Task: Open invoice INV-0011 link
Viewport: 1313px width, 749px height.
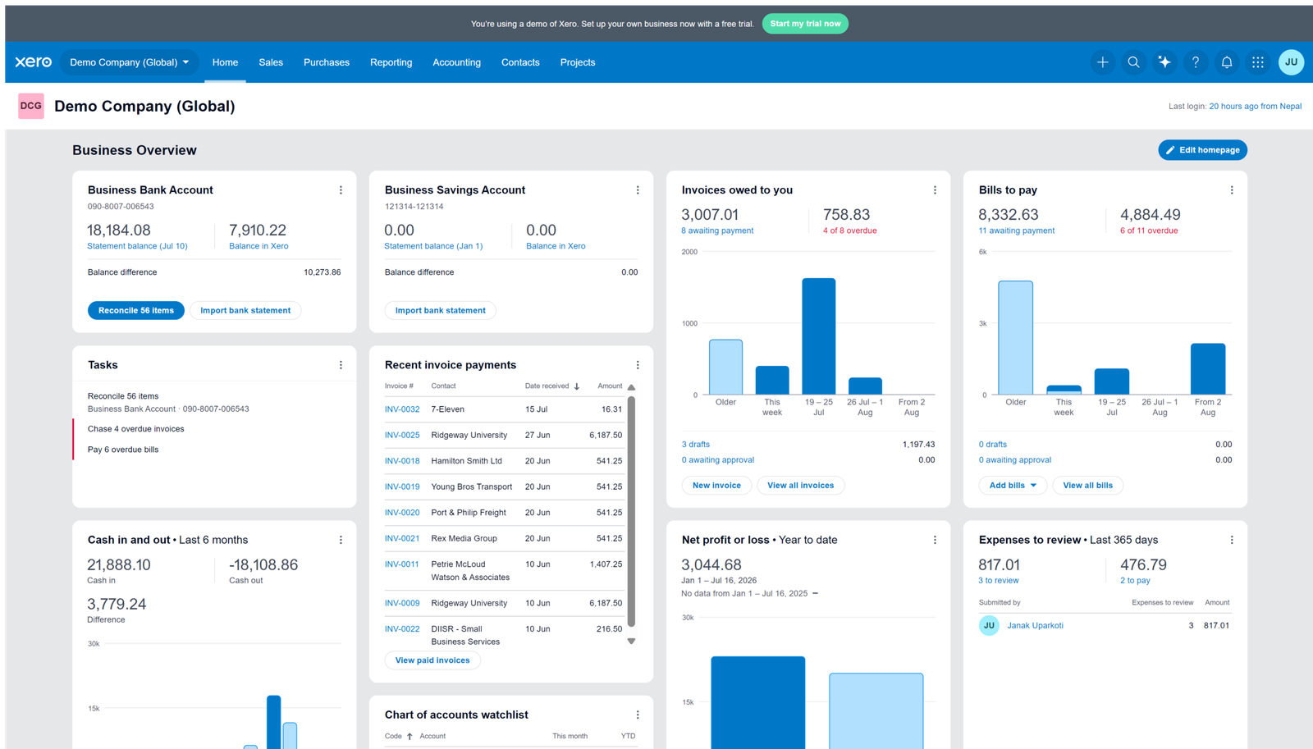Action: pyautogui.click(x=402, y=564)
